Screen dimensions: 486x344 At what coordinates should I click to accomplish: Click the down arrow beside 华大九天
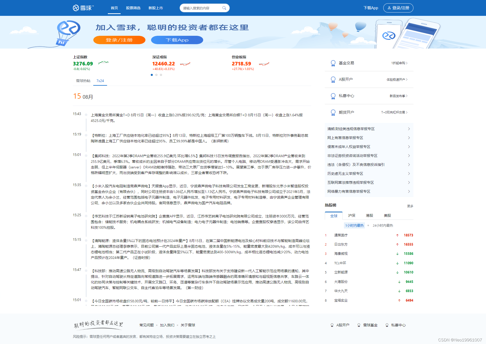[399, 291]
